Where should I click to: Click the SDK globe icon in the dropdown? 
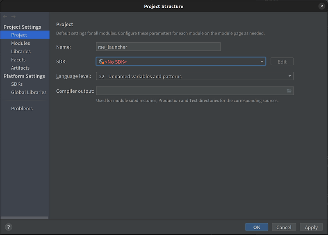(x=101, y=62)
